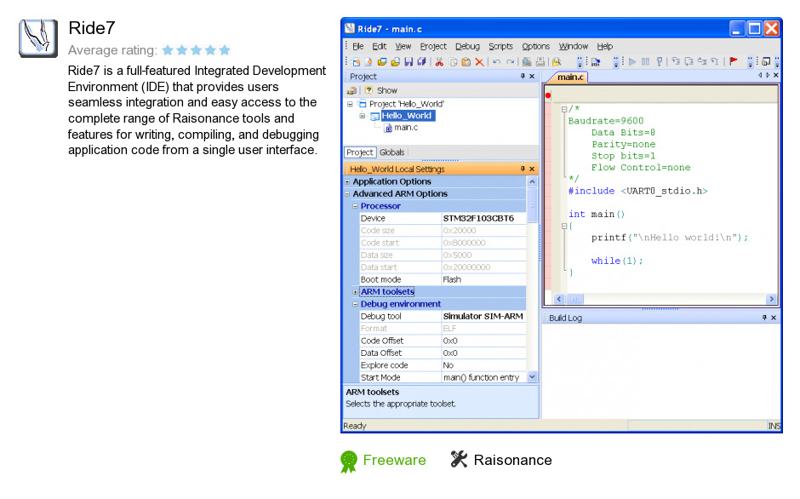Collapse the Advanced ARM Options section
This screenshot has height=499, width=800.
pyautogui.click(x=347, y=194)
